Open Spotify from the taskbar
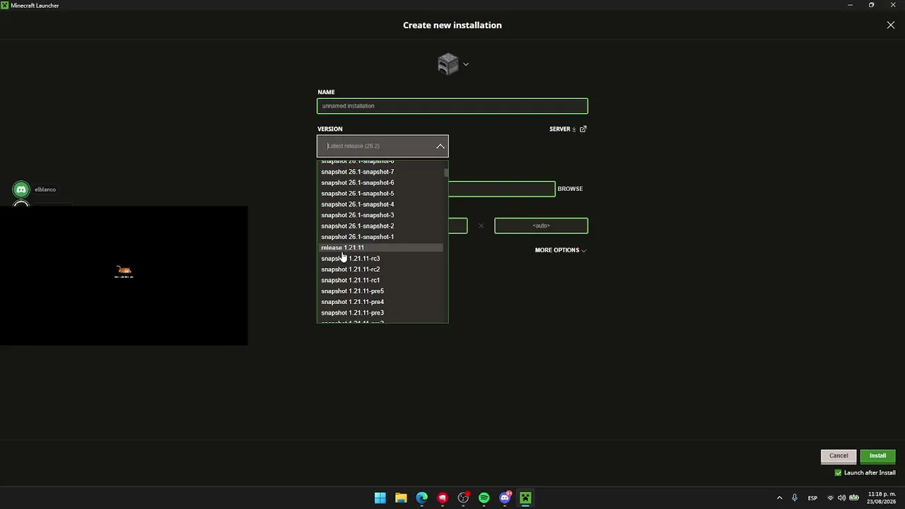Viewport: 905px width, 509px height. pyautogui.click(x=484, y=498)
